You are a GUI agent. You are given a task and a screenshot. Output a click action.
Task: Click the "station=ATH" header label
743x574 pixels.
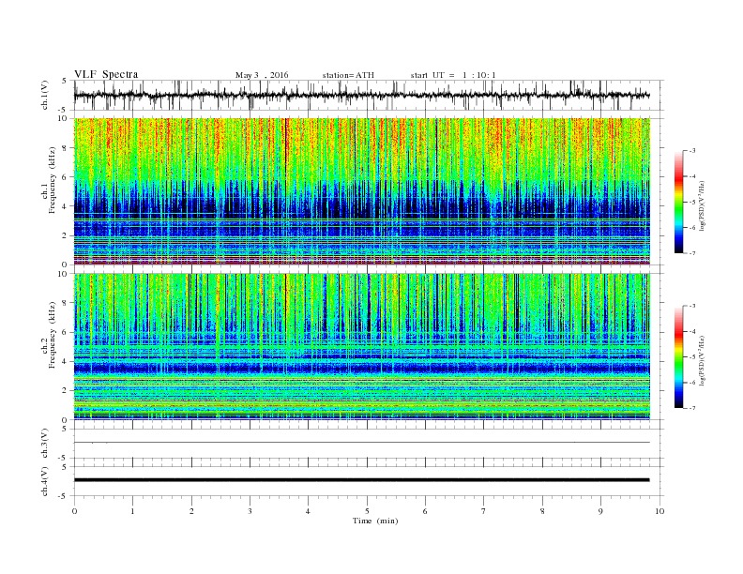pos(348,75)
